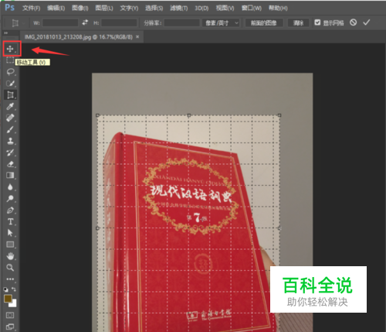Click the left-middle crop handle
This screenshot has height=332, width=386.
pyautogui.click(x=97, y=228)
